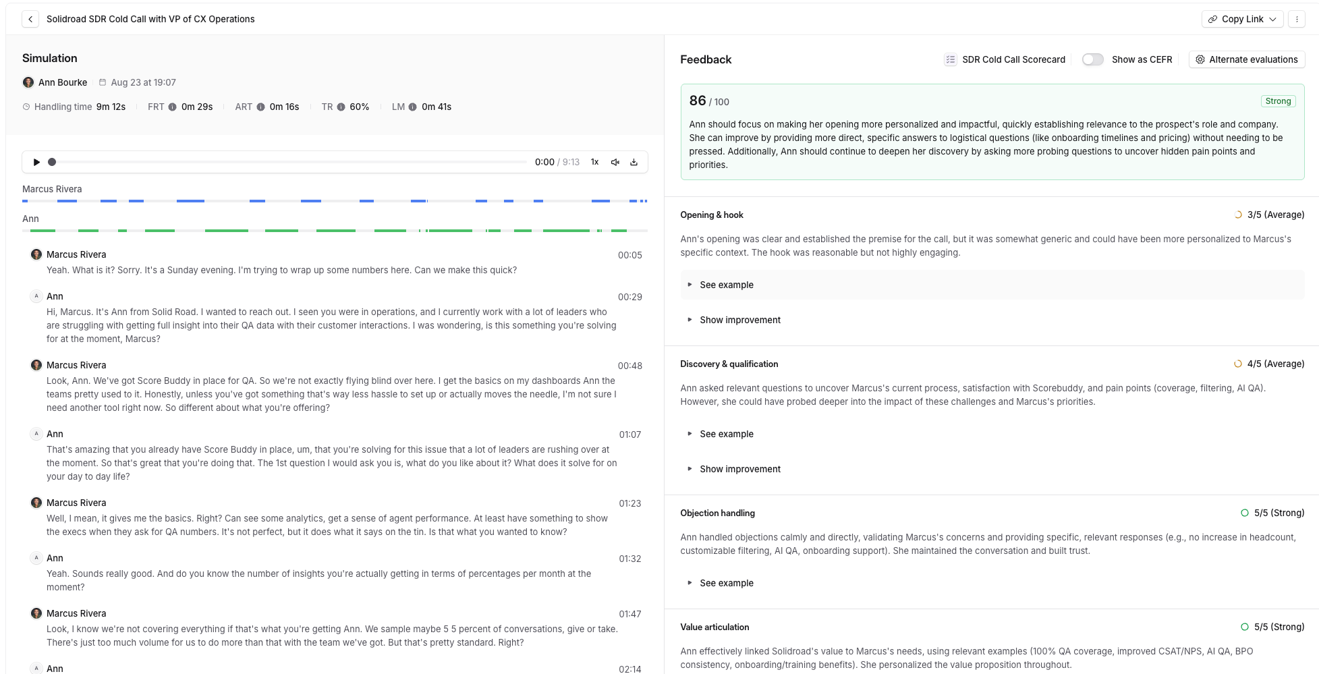Expand Show improvement under Opening & hook
Image resolution: width=1319 pixels, height=674 pixels.
(992, 320)
